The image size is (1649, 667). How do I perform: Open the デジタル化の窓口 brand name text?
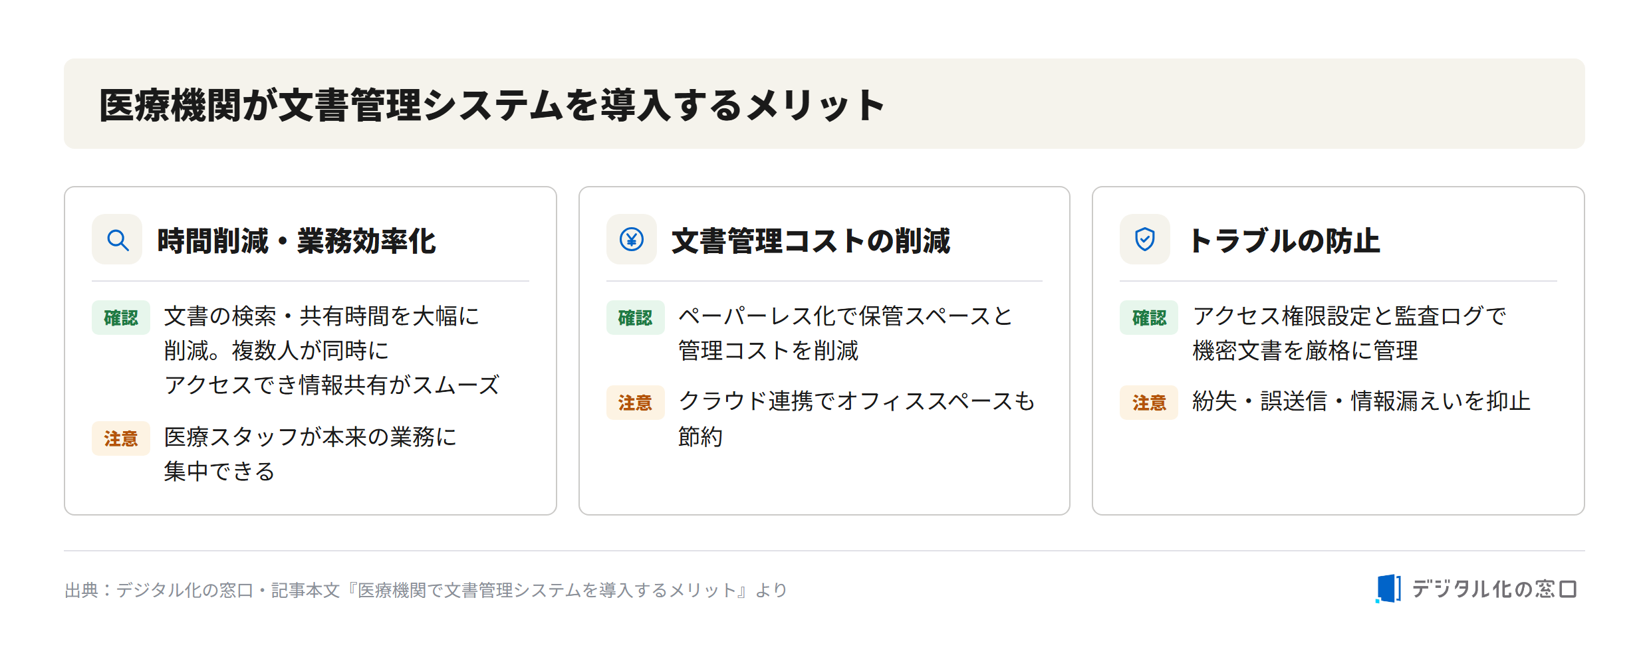1494,589
